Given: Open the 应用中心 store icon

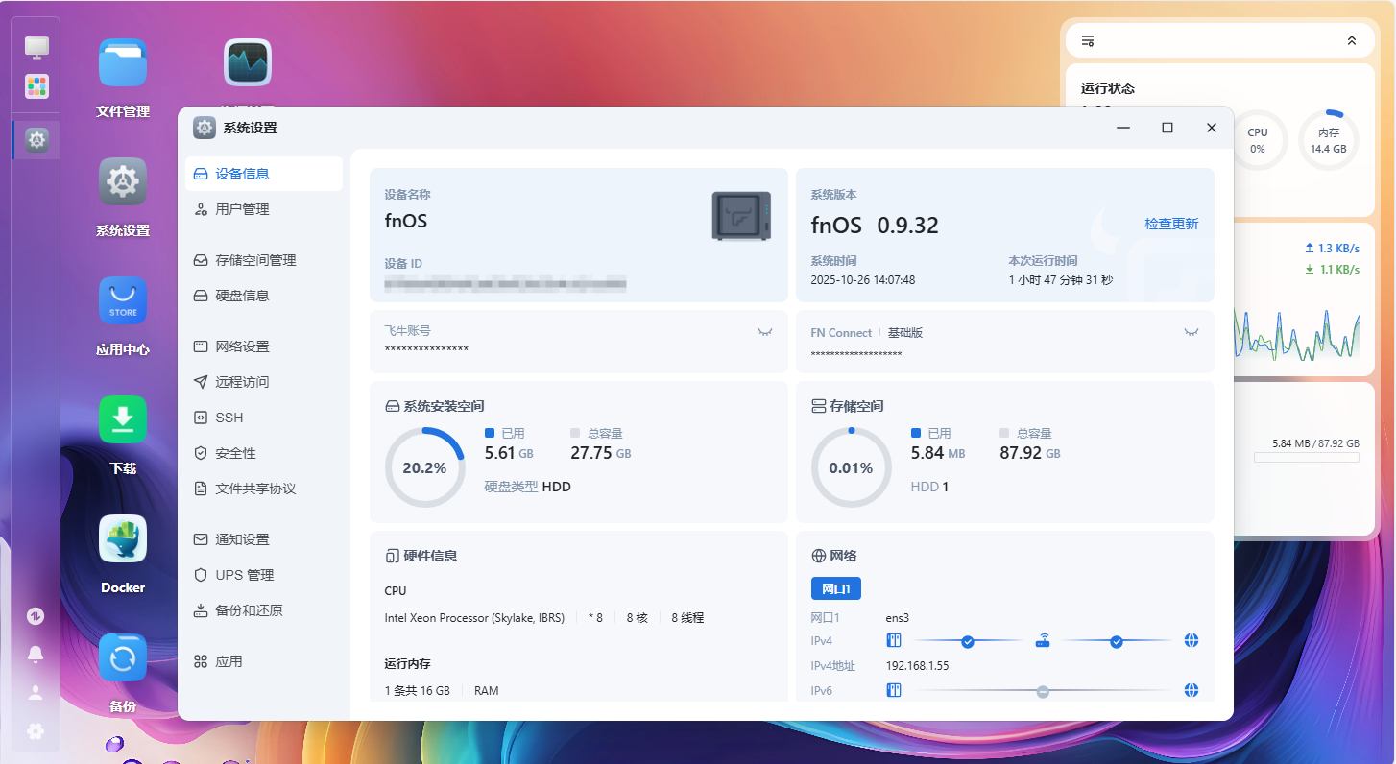Looking at the screenshot, I should pos(123,301).
